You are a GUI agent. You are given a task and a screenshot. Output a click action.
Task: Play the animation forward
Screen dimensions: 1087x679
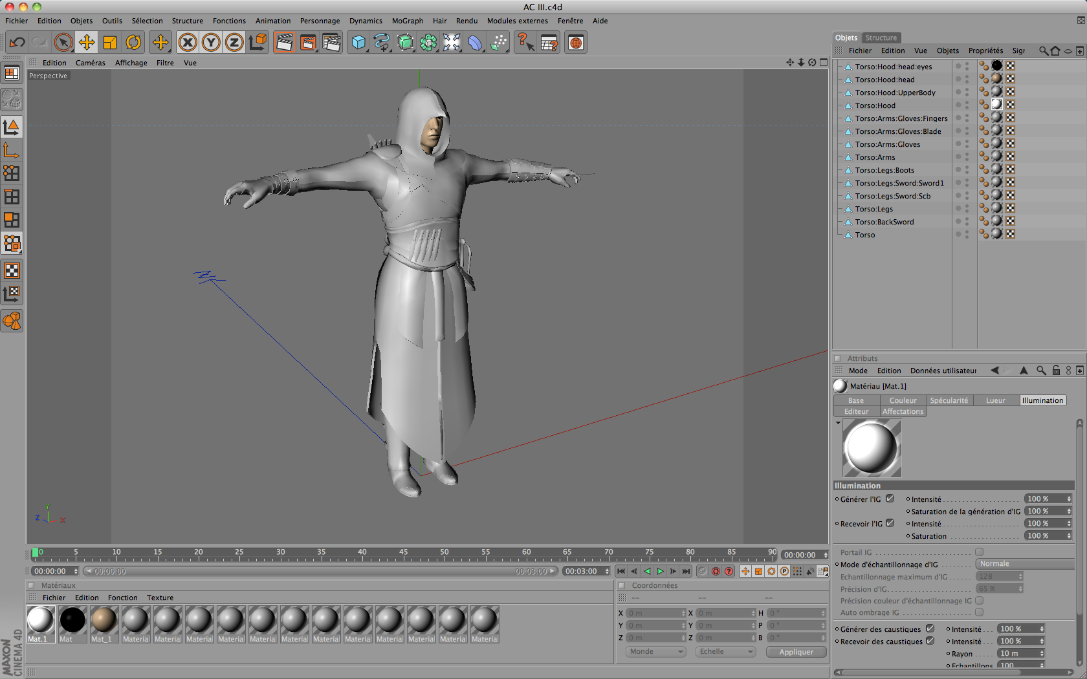click(660, 571)
